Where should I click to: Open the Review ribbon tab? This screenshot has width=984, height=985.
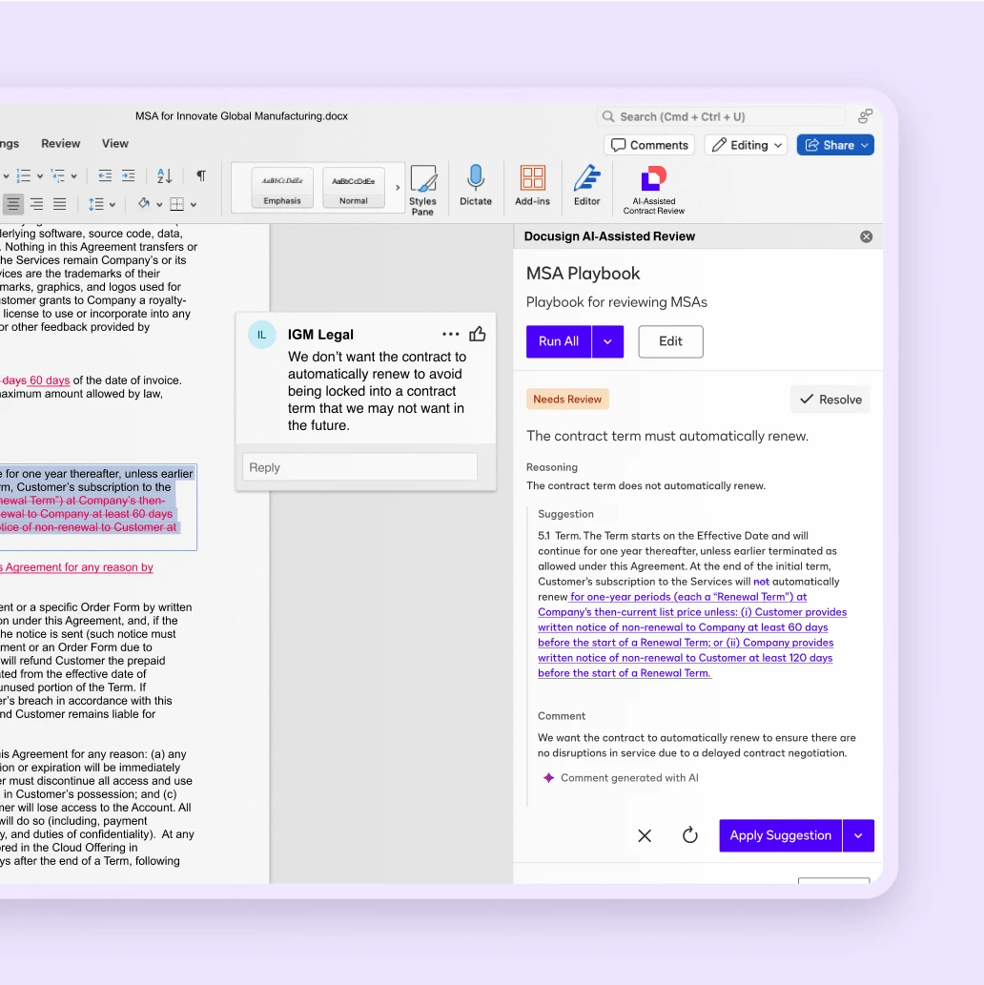61,144
